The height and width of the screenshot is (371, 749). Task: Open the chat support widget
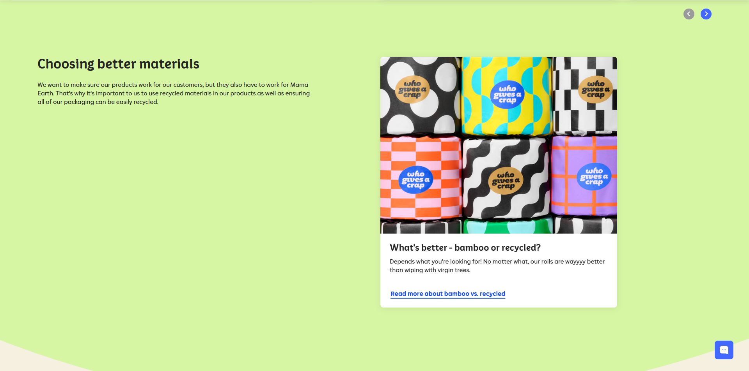(x=724, y=350)
